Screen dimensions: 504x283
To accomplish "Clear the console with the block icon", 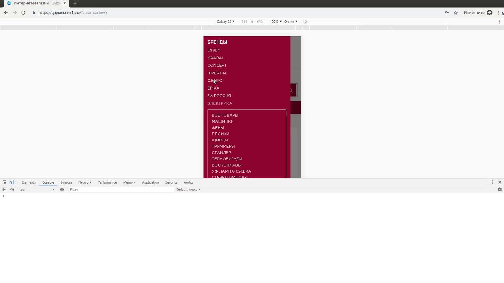I will click(x=12, y=189).
